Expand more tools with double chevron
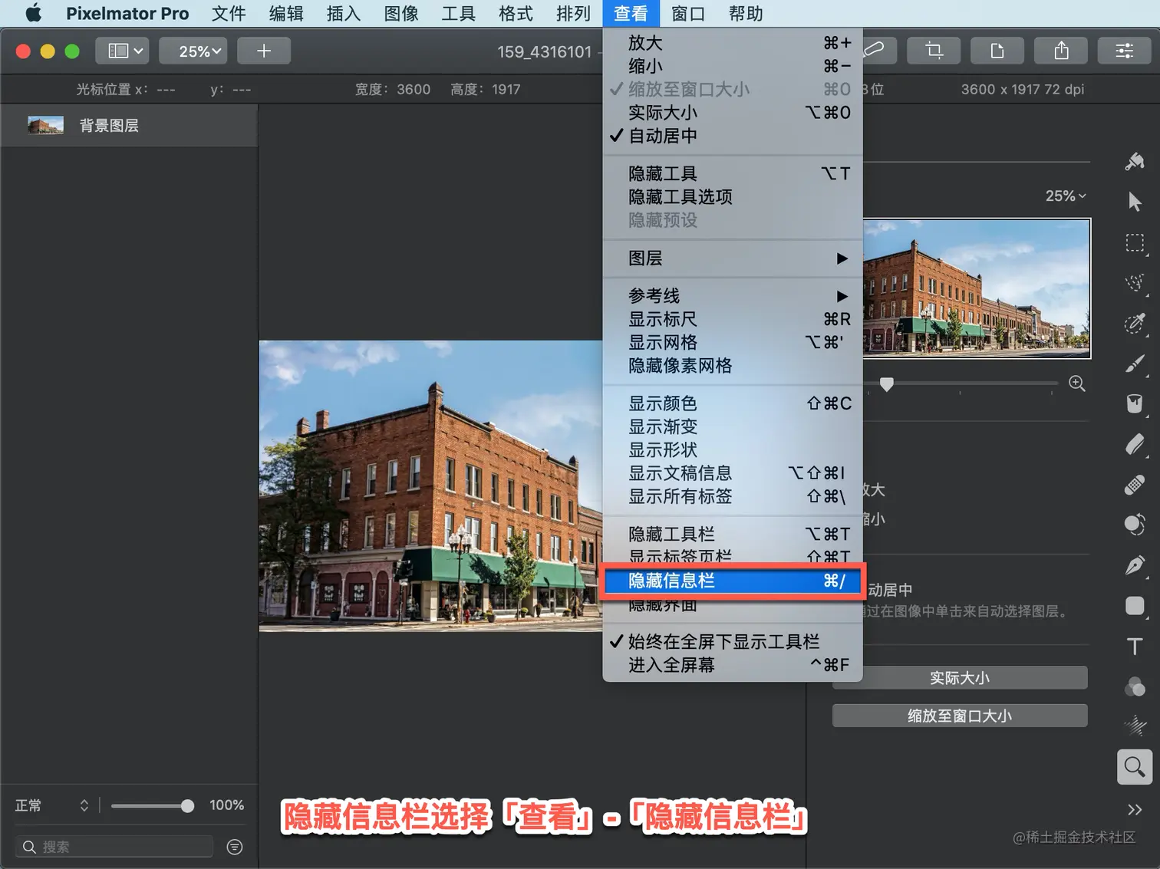This screenshot has width=1160, height=869. [1135, 810]
